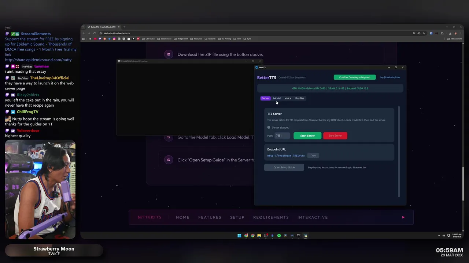Click the eye-slash privacy icon in address bar
Image resolution: width=469 pixels, height=263 pixels.
(x=419, y=33)
